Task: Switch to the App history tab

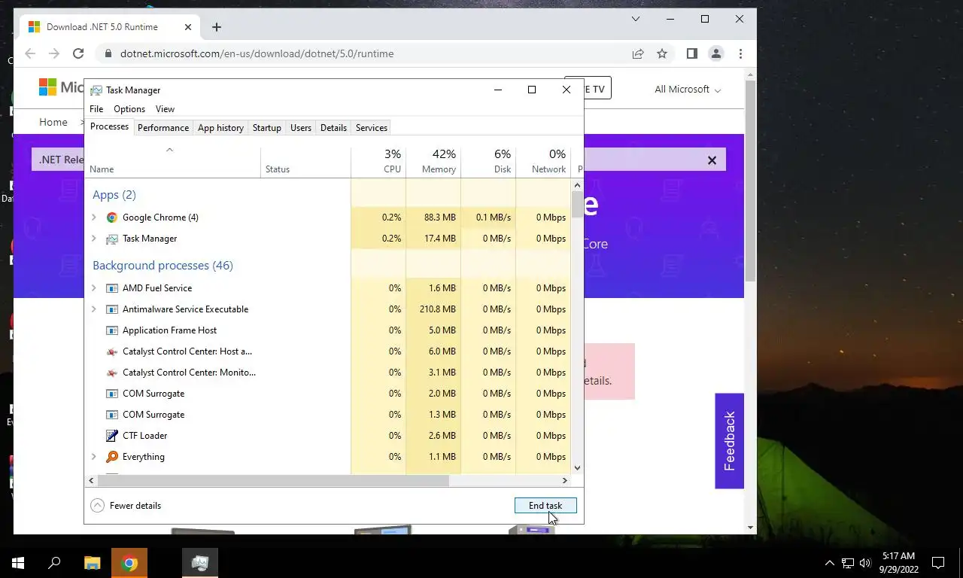Action: (220, 128)
